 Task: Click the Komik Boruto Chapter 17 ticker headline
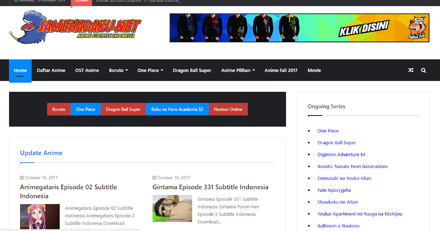pyautogui.click(x=138, y=1)
